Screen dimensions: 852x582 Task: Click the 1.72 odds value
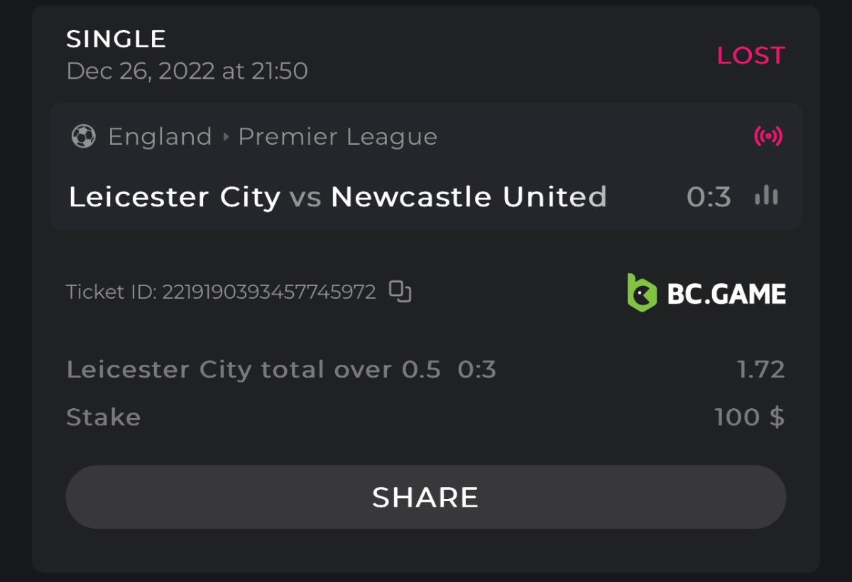[760, 369]
